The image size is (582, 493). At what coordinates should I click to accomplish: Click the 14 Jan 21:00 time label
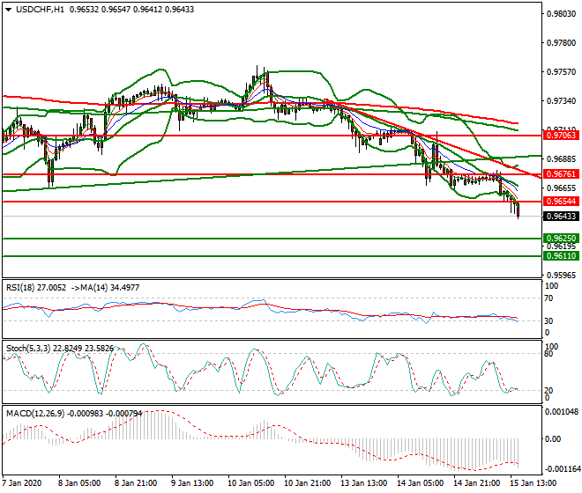[x=476, y=483]
